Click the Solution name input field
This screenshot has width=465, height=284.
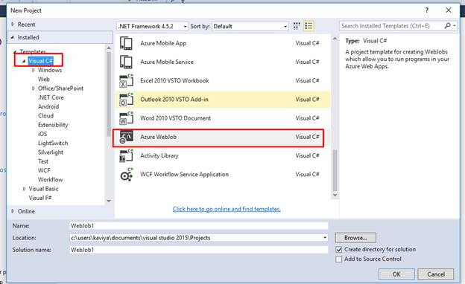199,250
